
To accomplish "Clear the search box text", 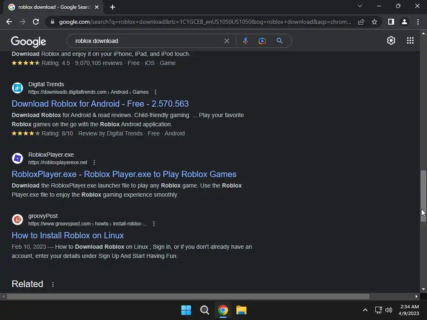I will (x=226, y=41).
